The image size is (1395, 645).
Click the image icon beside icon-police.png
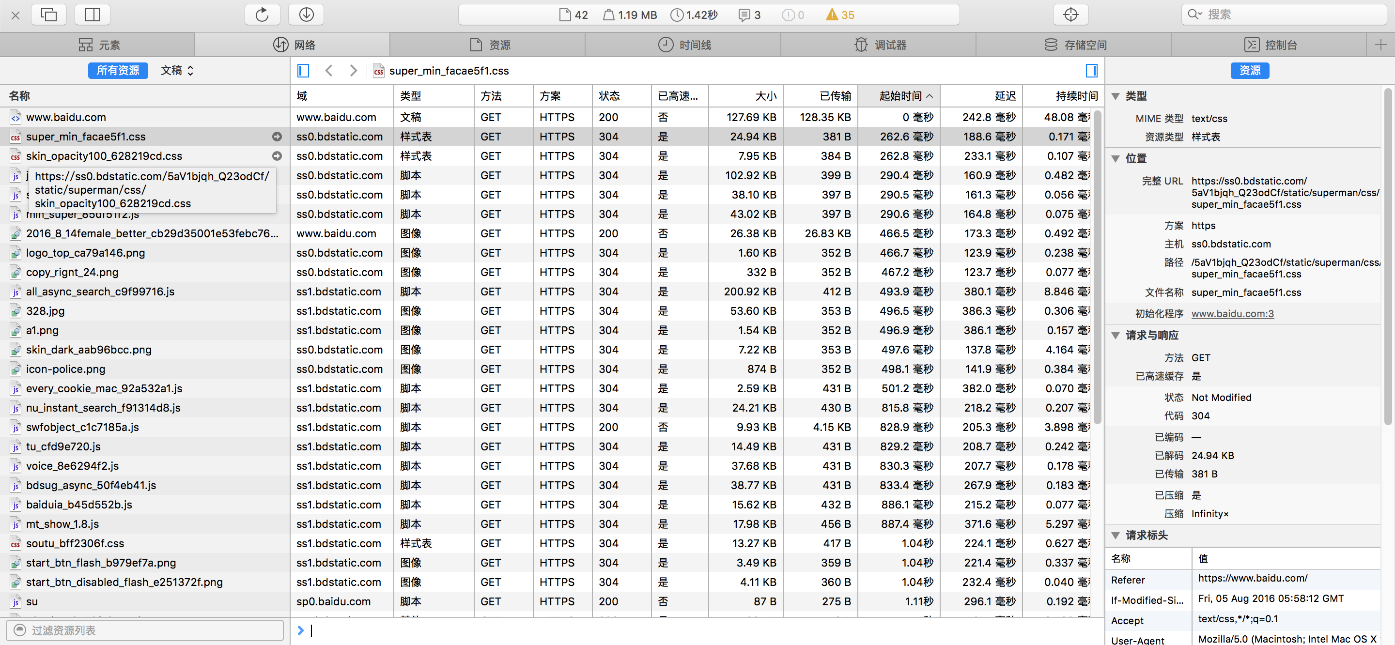click(15, 369)
